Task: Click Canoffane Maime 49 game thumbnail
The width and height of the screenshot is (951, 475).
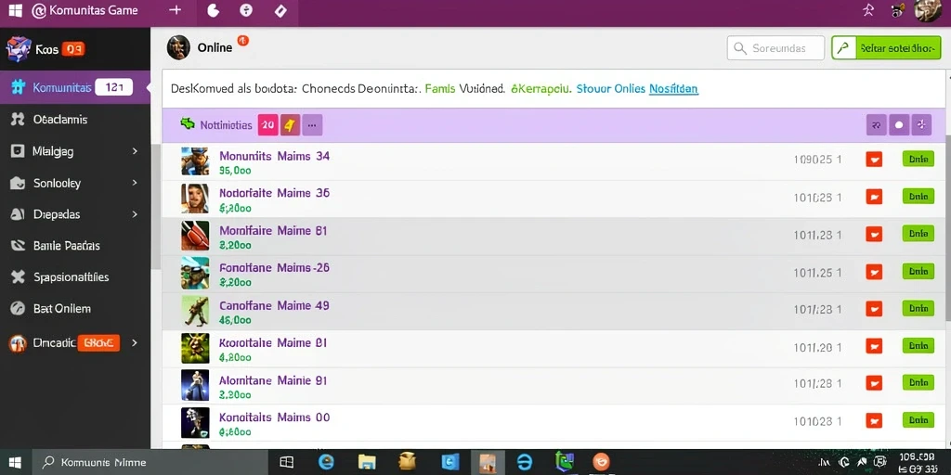Action: (195, 311)
